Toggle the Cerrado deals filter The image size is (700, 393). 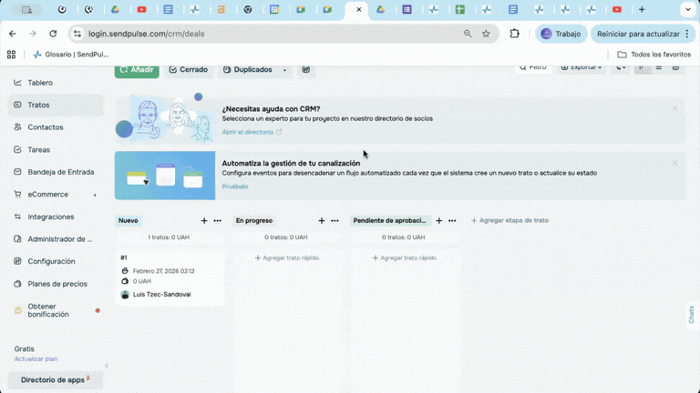188,70
